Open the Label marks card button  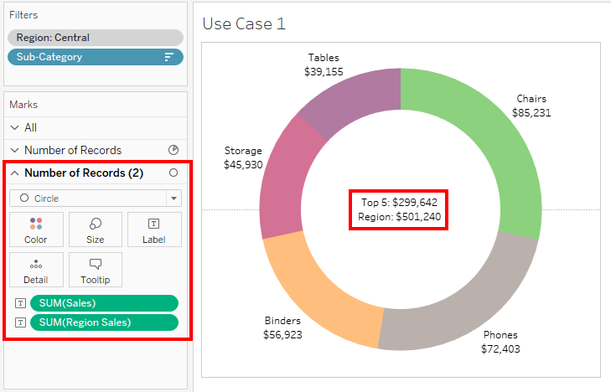click(x=154, y=230)
